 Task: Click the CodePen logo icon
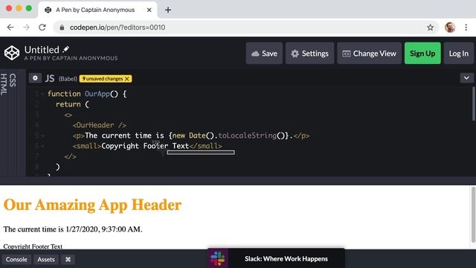[x=12, y=53]
